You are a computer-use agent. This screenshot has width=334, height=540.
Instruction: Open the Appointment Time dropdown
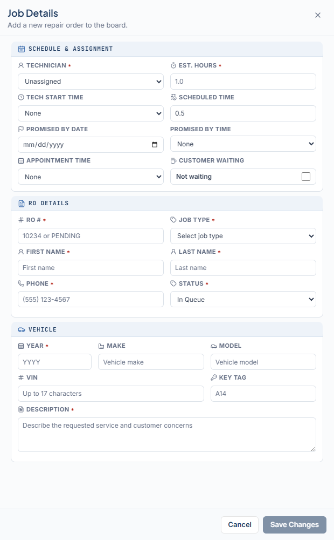coord(91,177)
